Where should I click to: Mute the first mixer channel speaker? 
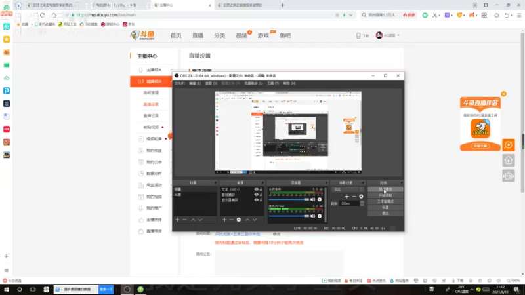312,199
